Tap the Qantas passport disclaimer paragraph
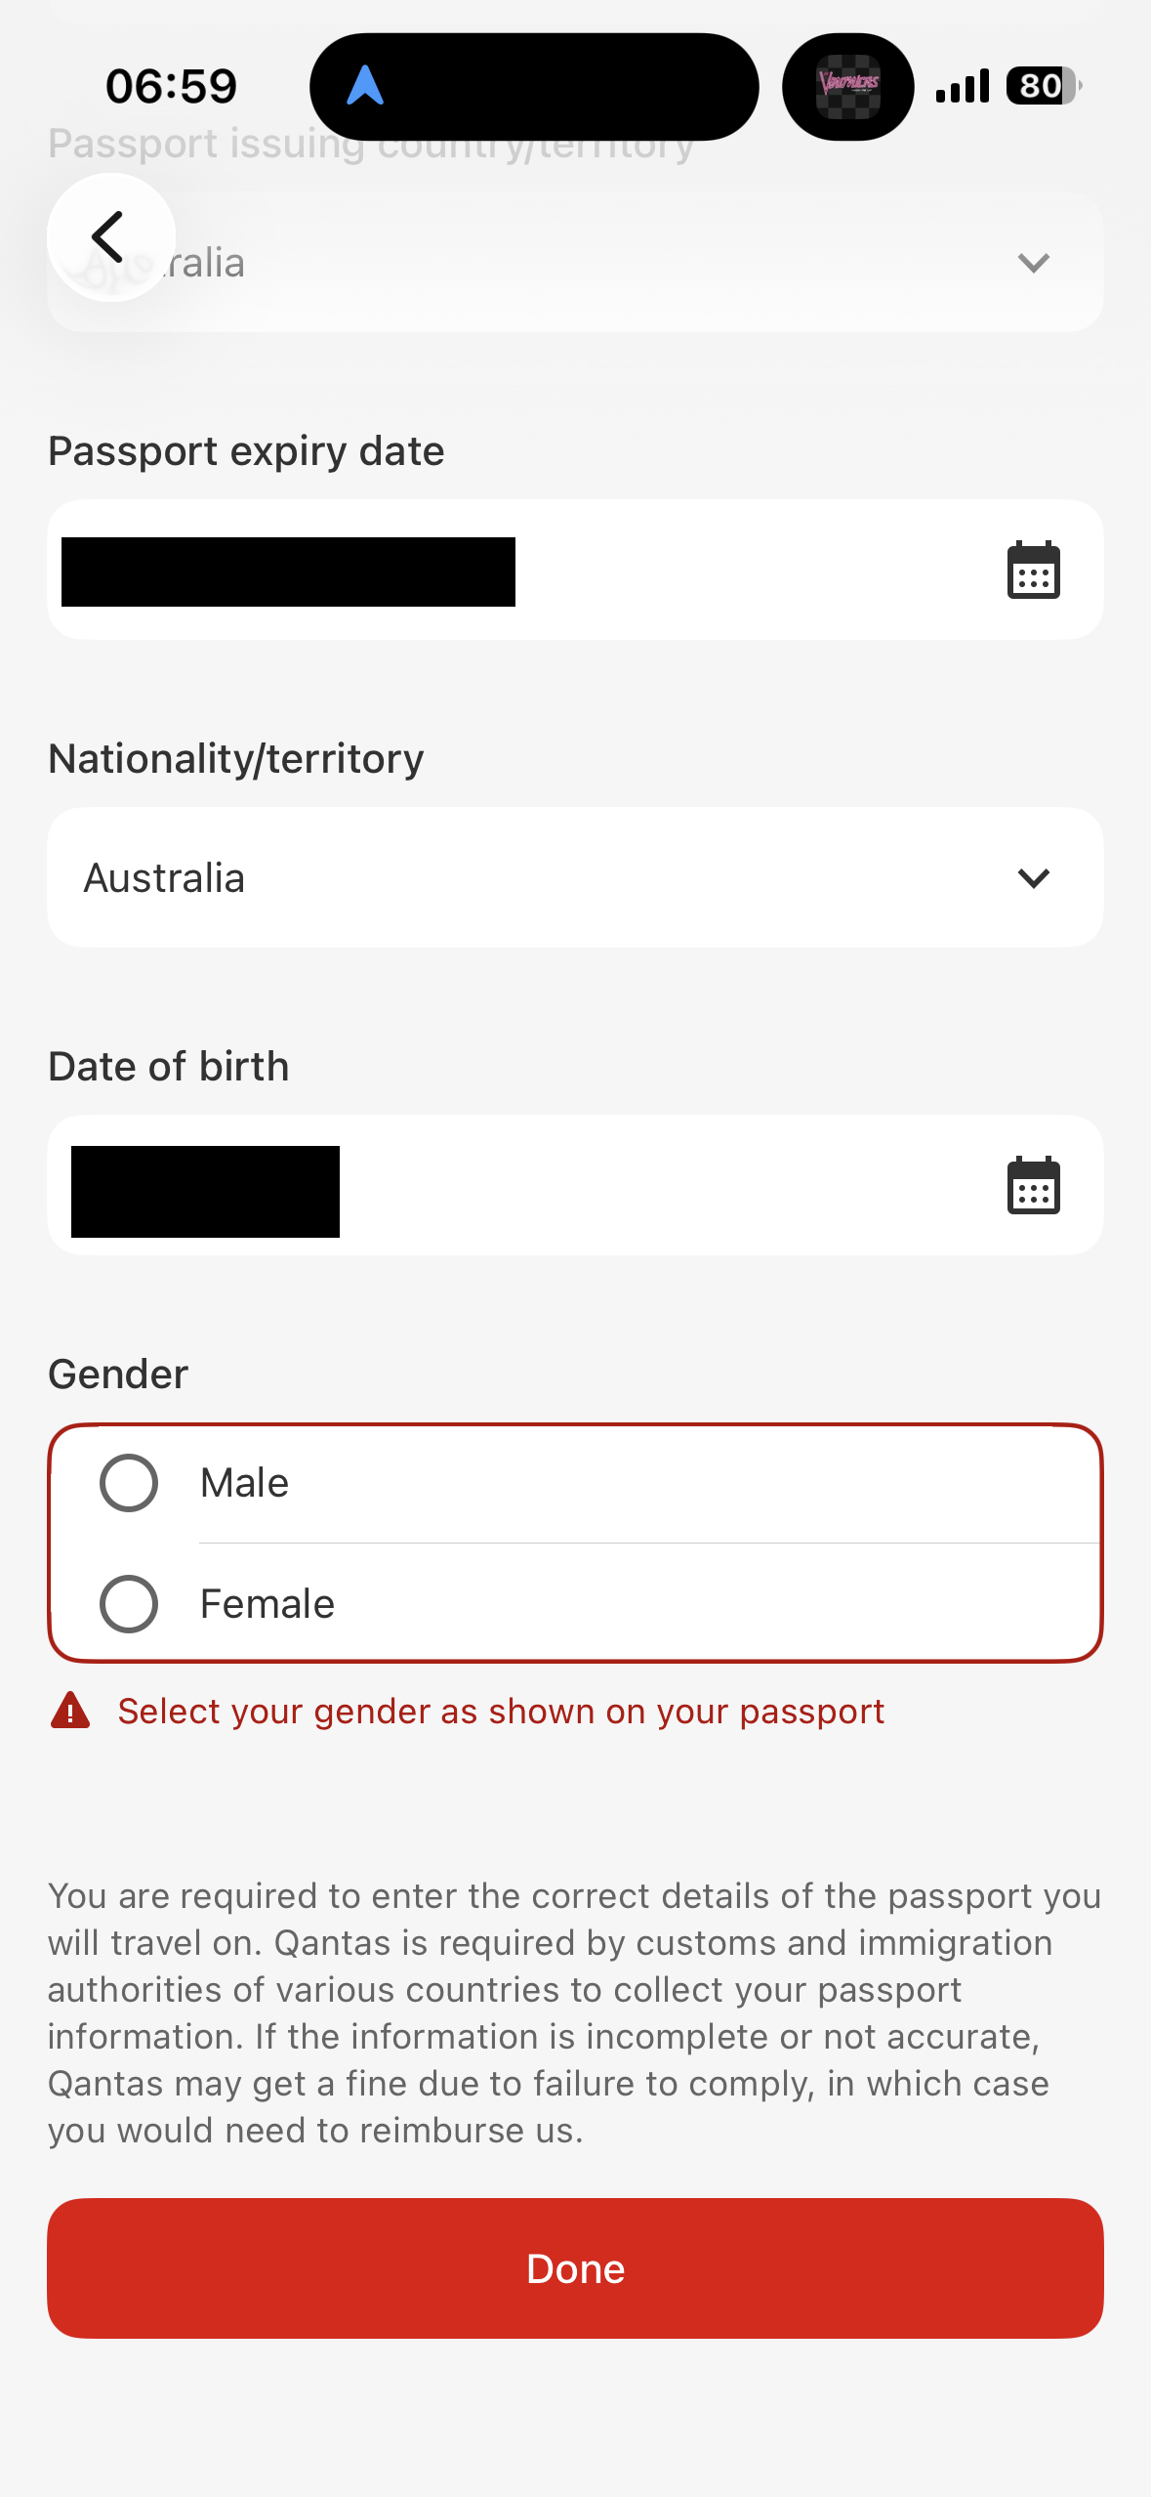 coord(574,2012)
